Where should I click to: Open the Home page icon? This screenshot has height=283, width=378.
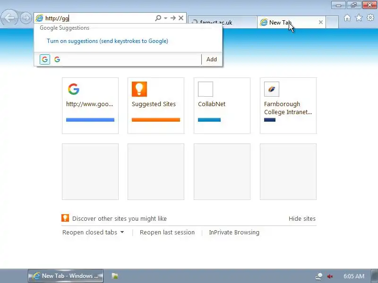pyautogui.click(x=347, y=18)
